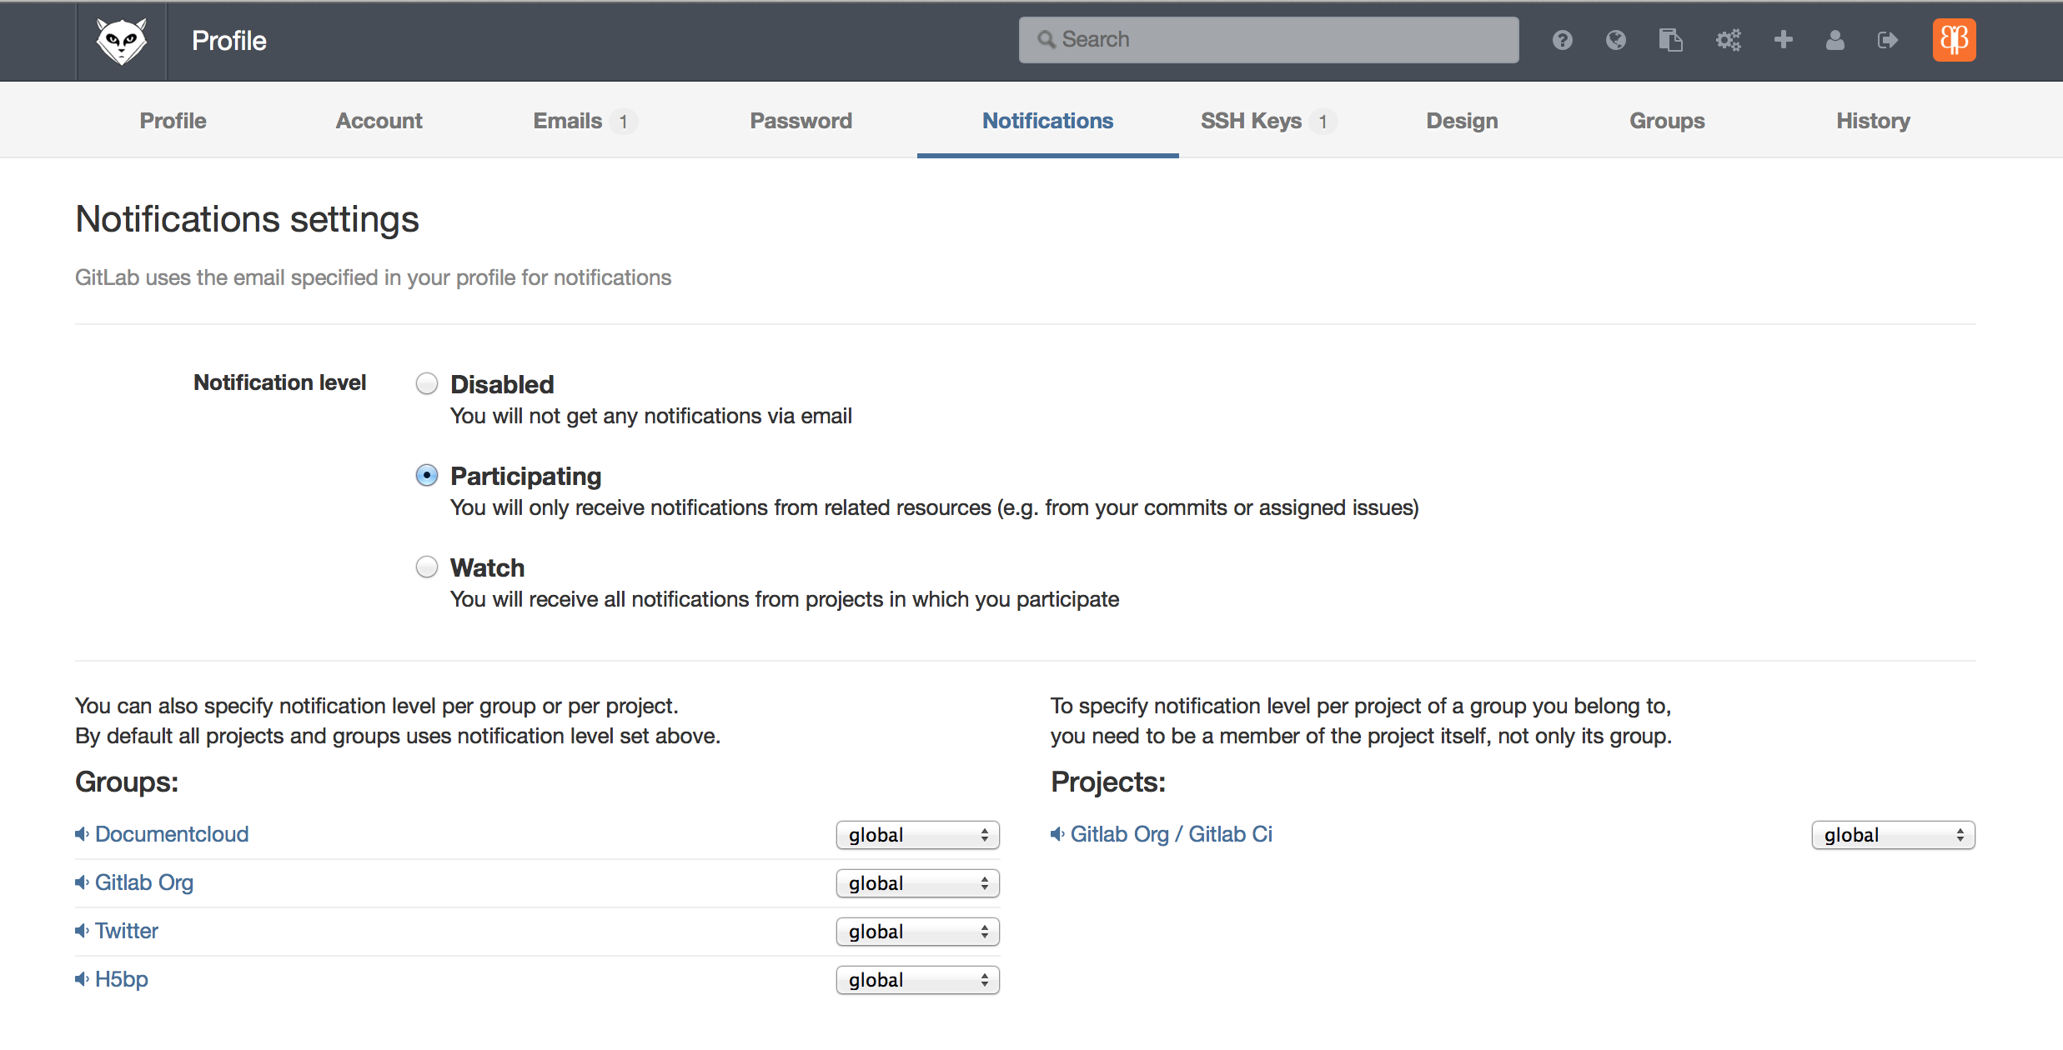The image size is (2063, 1050).
Task: Select the Disabled notification level
Action: point(427,383)
